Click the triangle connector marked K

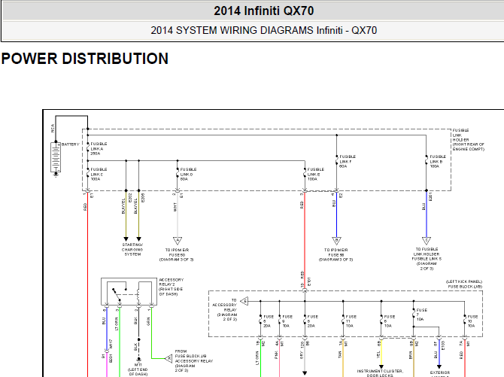click(x=169, y=358)
